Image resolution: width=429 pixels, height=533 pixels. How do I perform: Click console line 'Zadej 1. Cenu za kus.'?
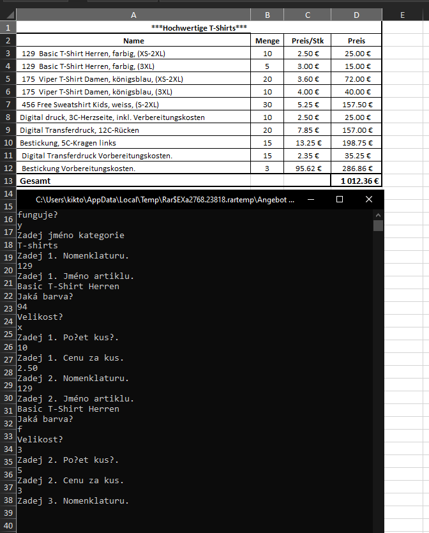coord(70,357)
